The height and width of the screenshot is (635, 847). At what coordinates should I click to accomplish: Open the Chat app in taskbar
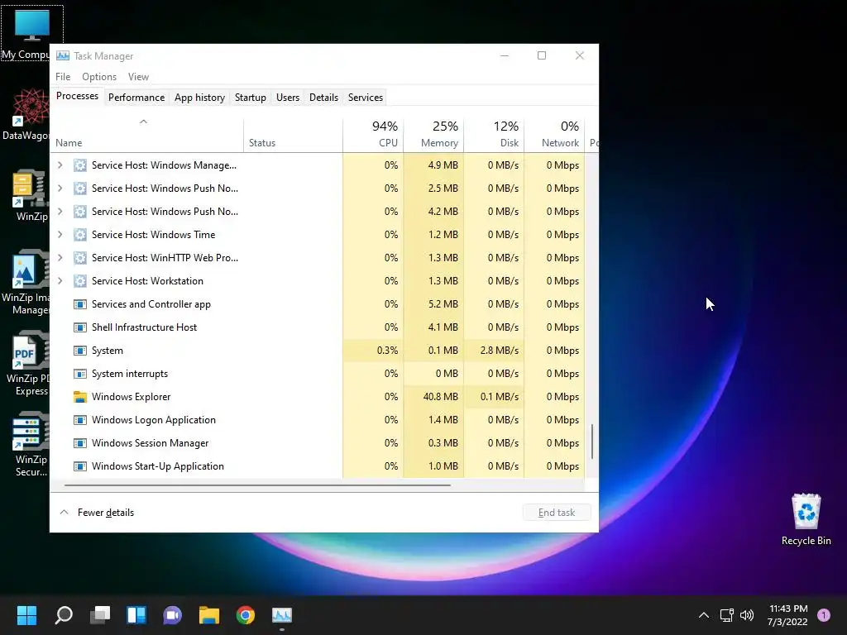pyautogui.click(x=172, y=615)
